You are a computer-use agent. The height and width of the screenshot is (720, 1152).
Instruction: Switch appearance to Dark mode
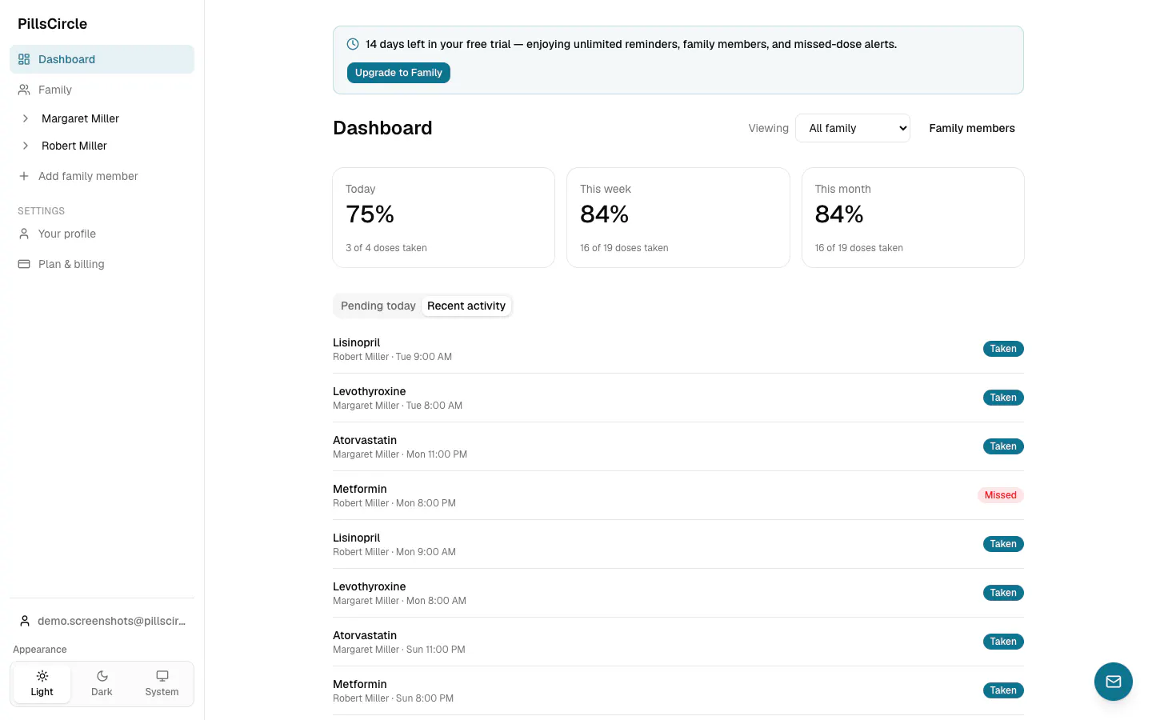coord(102,683)
